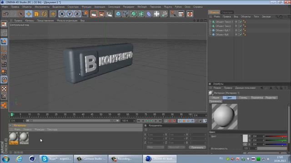Jump to timeline start button
This screenshot has width=291, height=163.
coord(139,121)
